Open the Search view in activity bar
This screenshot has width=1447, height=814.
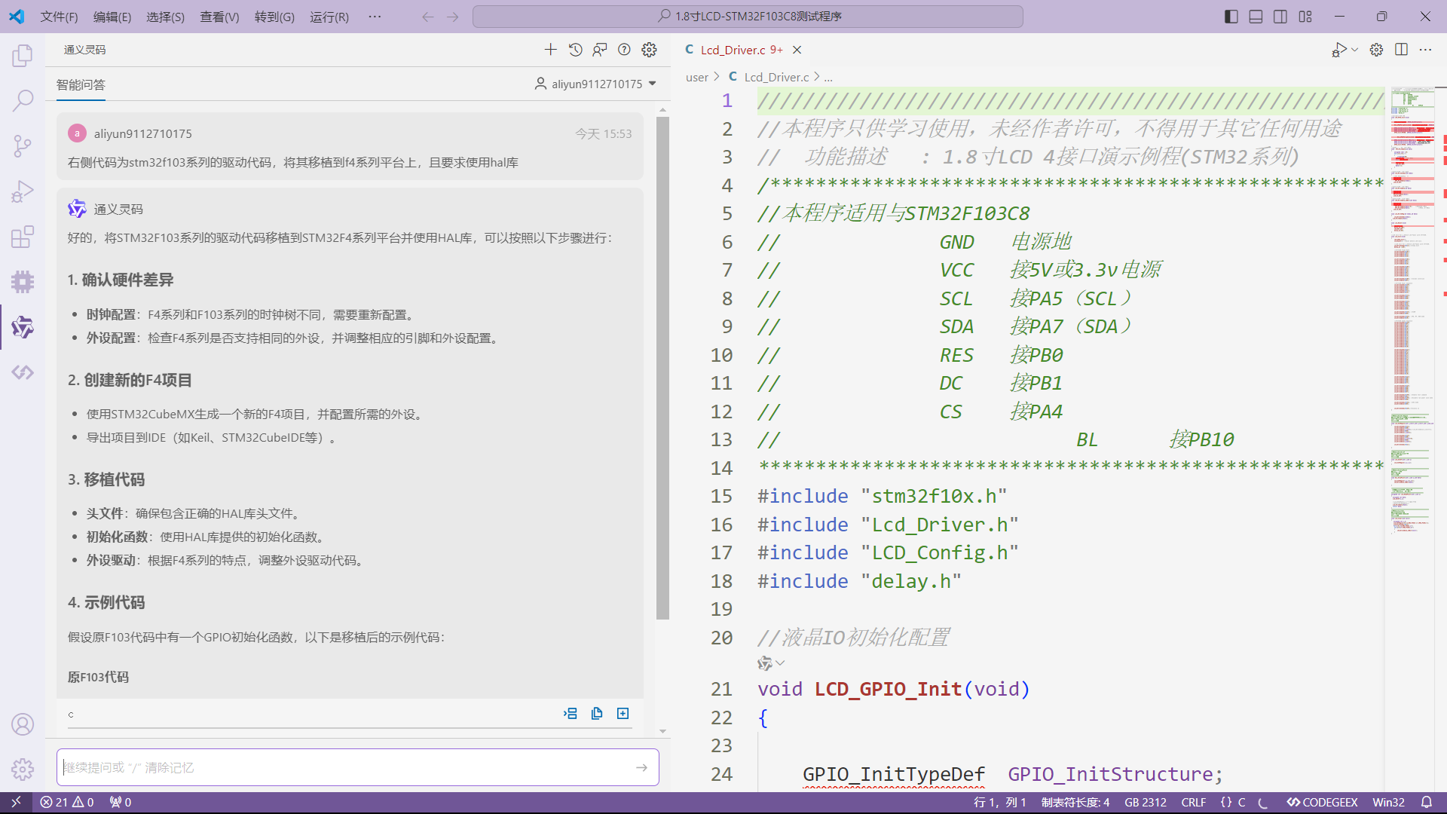23,100
